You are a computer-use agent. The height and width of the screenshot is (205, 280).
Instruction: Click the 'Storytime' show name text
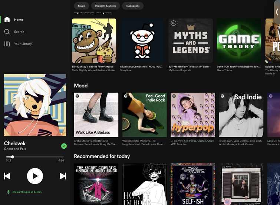tap(126, 70)
